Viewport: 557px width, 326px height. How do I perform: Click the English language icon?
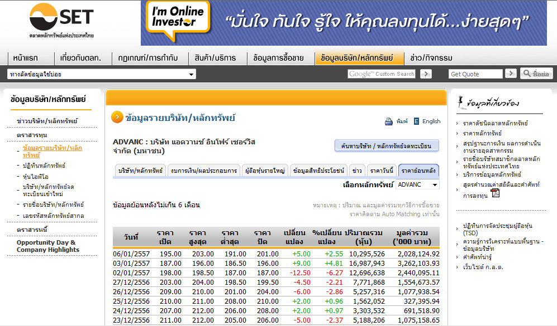point(416,121)
